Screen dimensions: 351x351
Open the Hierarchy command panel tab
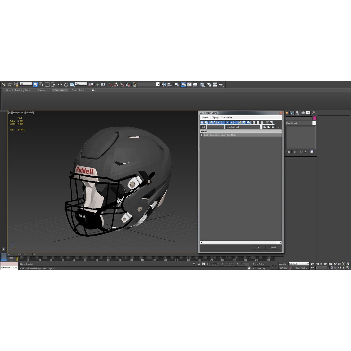pyautogui.click(x=297, y=113)
